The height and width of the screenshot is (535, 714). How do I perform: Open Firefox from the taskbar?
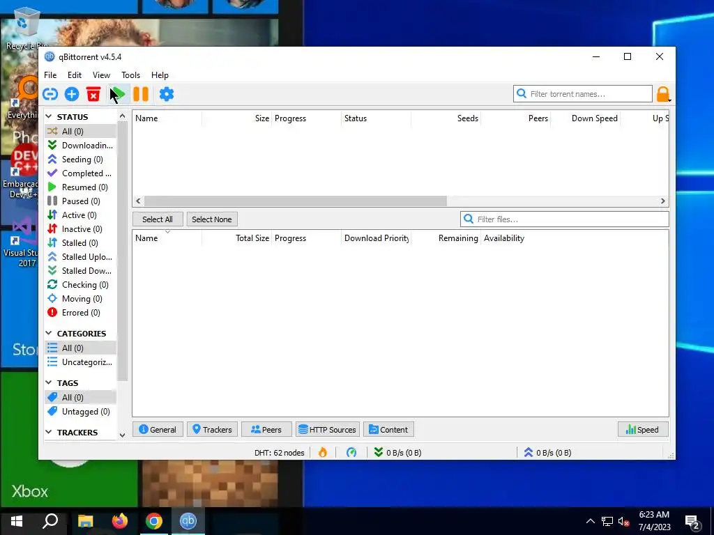[x=120, y=521]
